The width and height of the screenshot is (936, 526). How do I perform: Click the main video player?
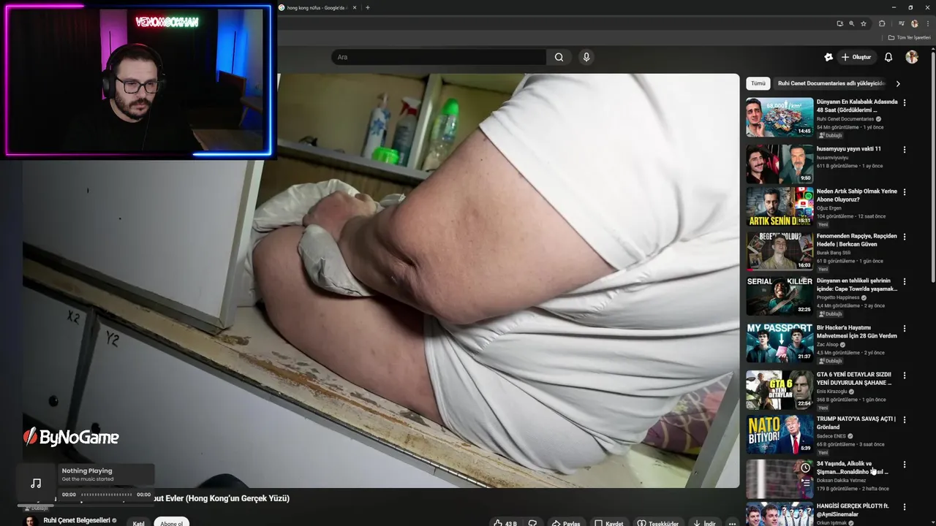(x=380, y=281)
